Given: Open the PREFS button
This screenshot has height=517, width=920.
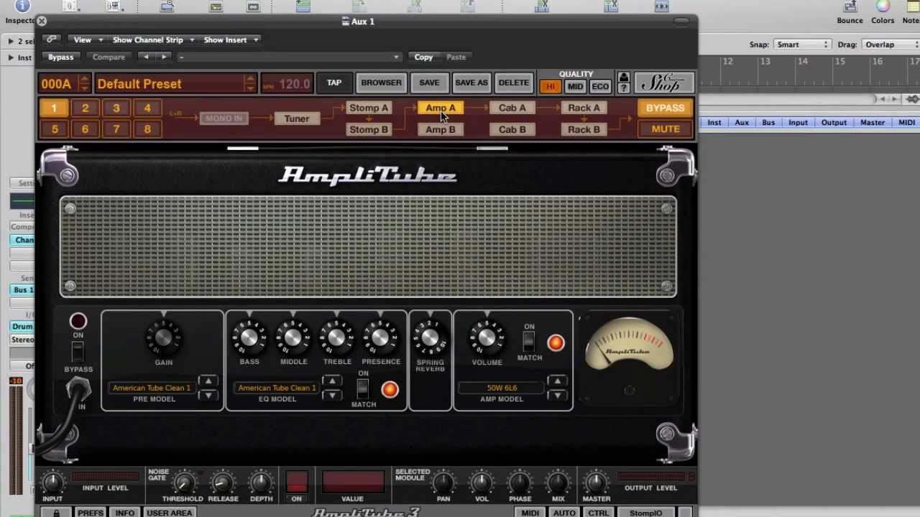Looking at the screenshot, I should tap(91, 513).
